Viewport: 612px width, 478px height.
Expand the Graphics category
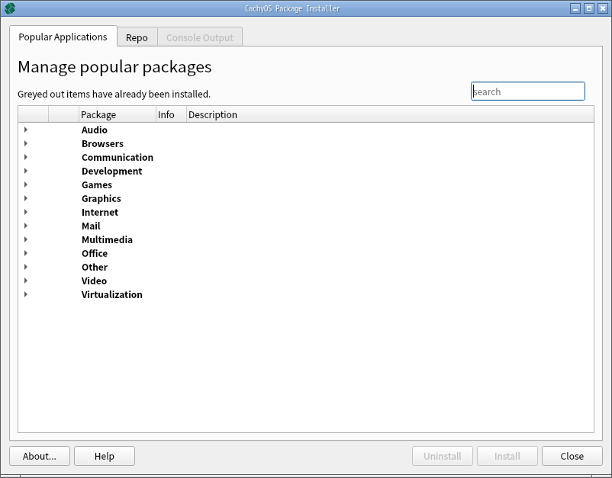click(x=25, y=198)
